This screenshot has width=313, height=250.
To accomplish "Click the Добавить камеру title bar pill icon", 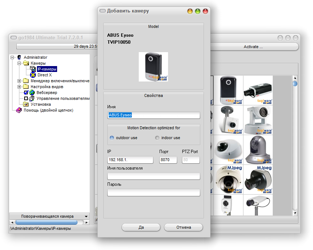I will coord(103,11).
